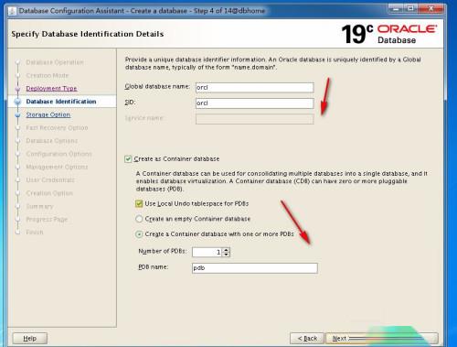Viewport: 457px width, 347px height.
Task: Click the Specify Database Identification Details heading
Action: (x=88, y=34)
